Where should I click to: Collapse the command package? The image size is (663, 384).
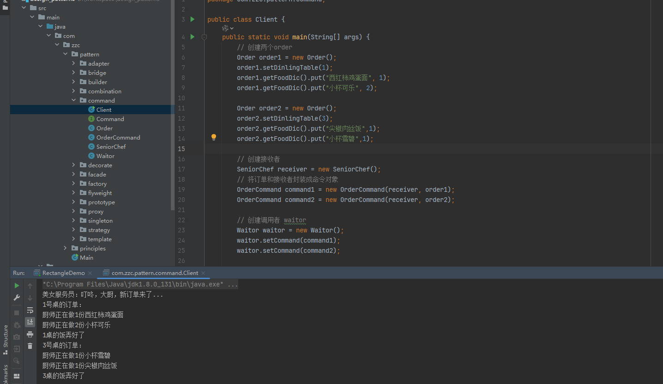(x=73, y=100)
